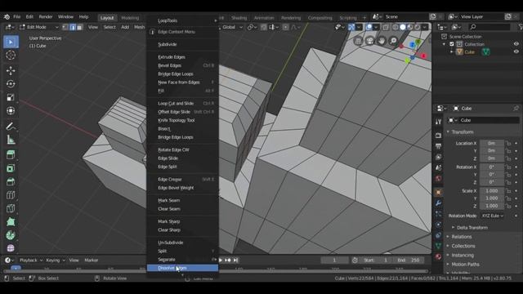The height and width of the screenshot is (294, 523).
Task: Select the Scale tool
Action: tap(11, 97)
